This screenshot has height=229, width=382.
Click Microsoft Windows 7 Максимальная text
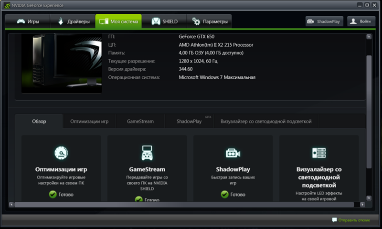click(217, 77)
